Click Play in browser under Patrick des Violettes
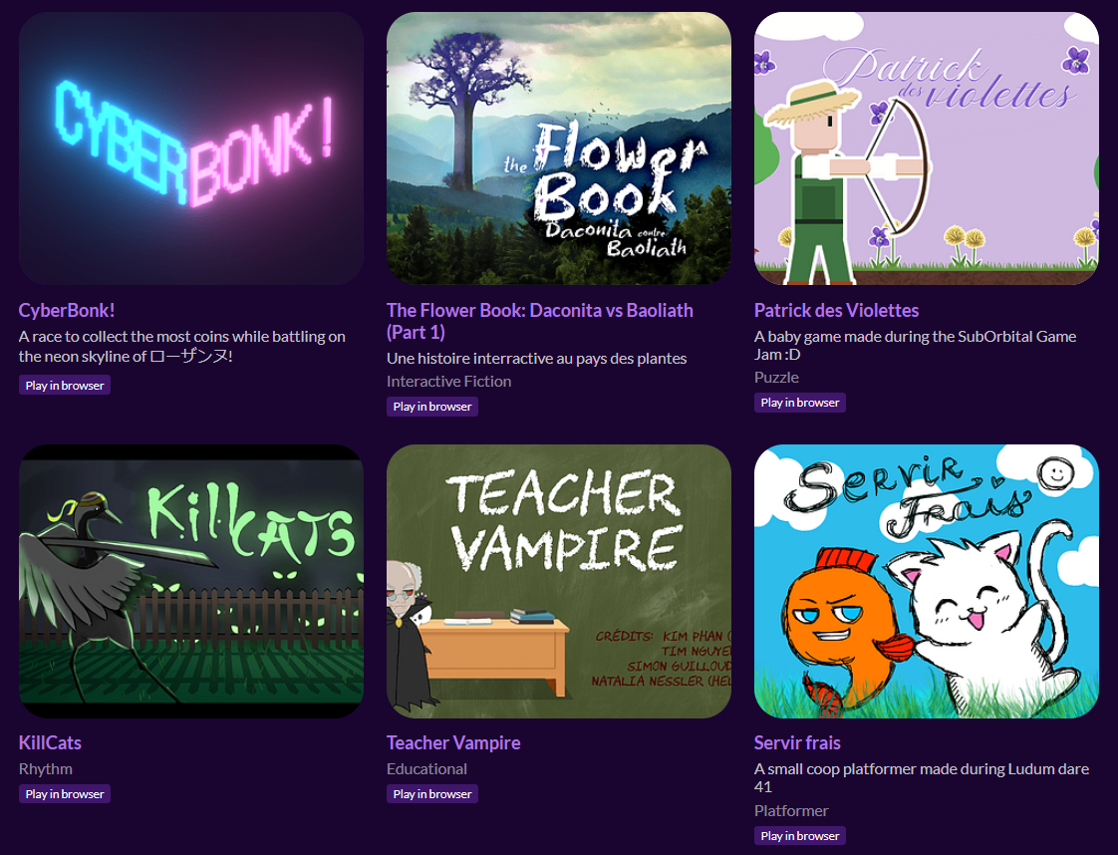 (800, 403)
